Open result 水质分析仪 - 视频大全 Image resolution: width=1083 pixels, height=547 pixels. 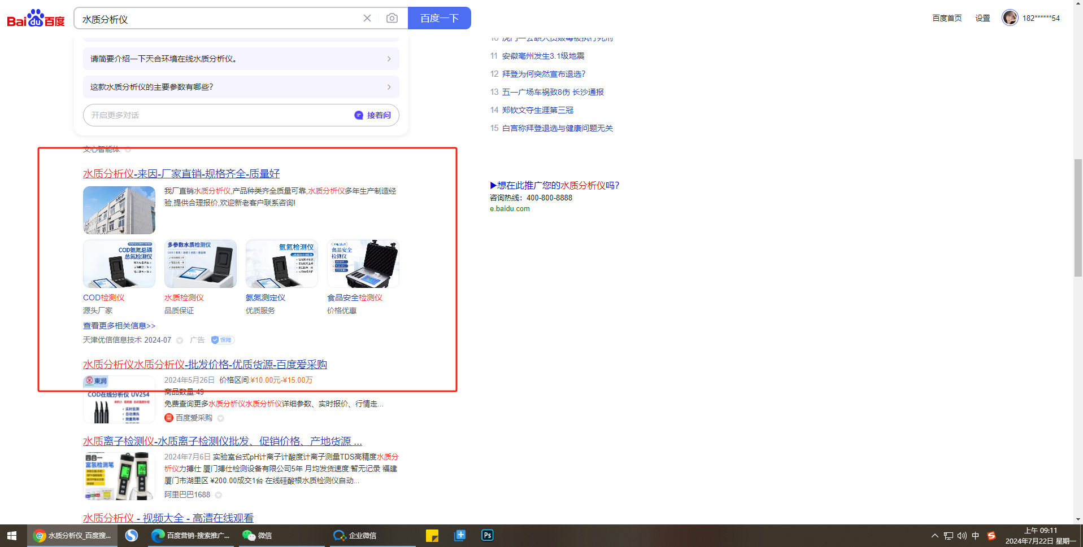[168, 518]
